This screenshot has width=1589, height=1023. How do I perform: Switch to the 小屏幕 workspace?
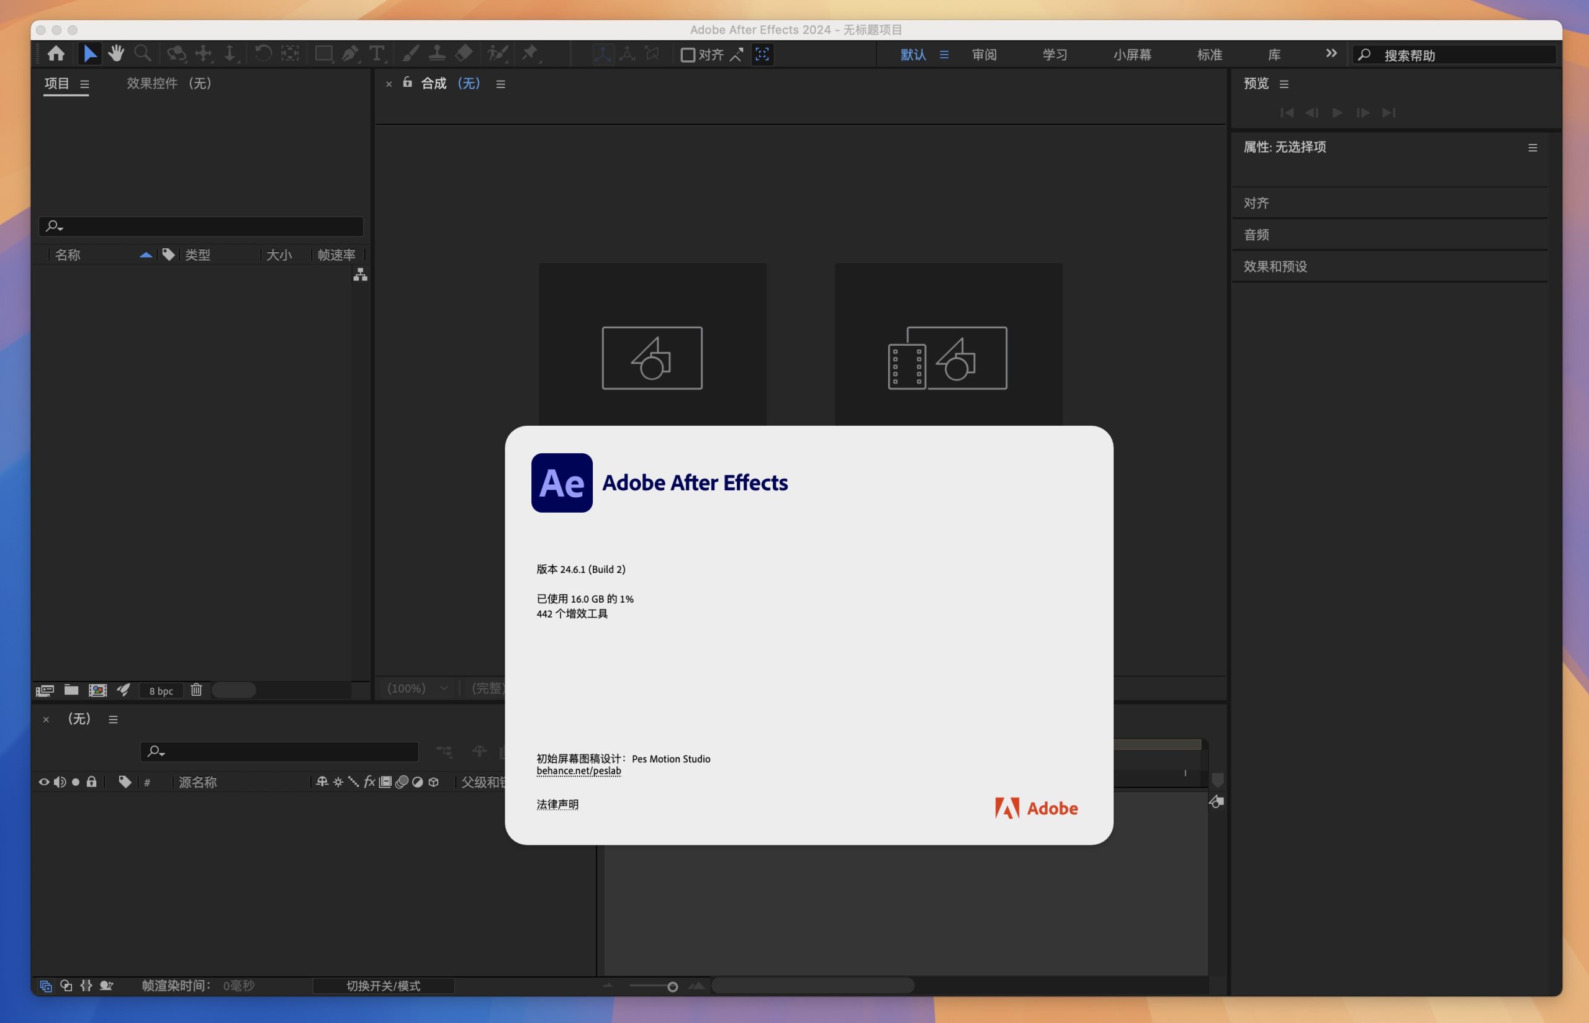click(x=1132, y=55)
